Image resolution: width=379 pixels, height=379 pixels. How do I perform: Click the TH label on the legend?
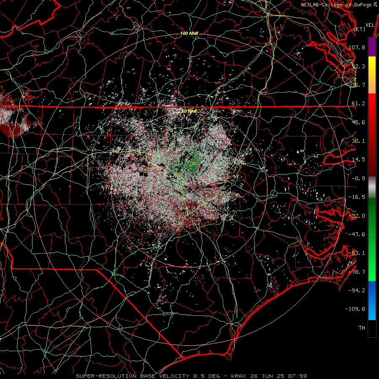tap(362, 328)
